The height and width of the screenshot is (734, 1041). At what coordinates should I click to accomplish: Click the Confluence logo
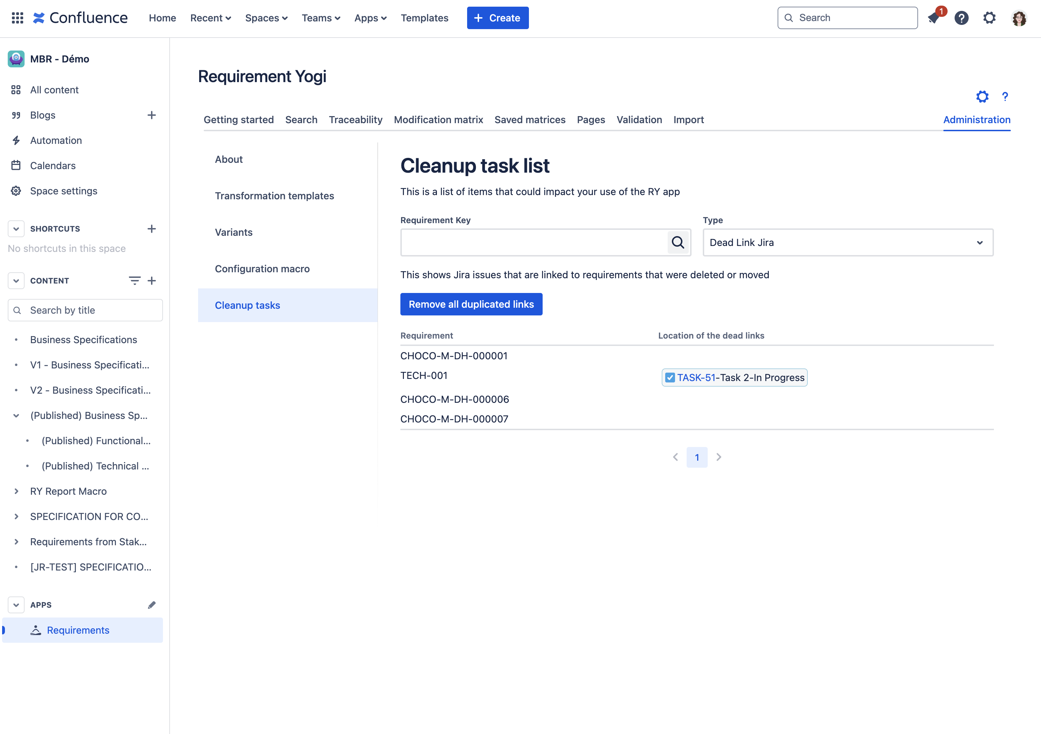coord(80,18)
